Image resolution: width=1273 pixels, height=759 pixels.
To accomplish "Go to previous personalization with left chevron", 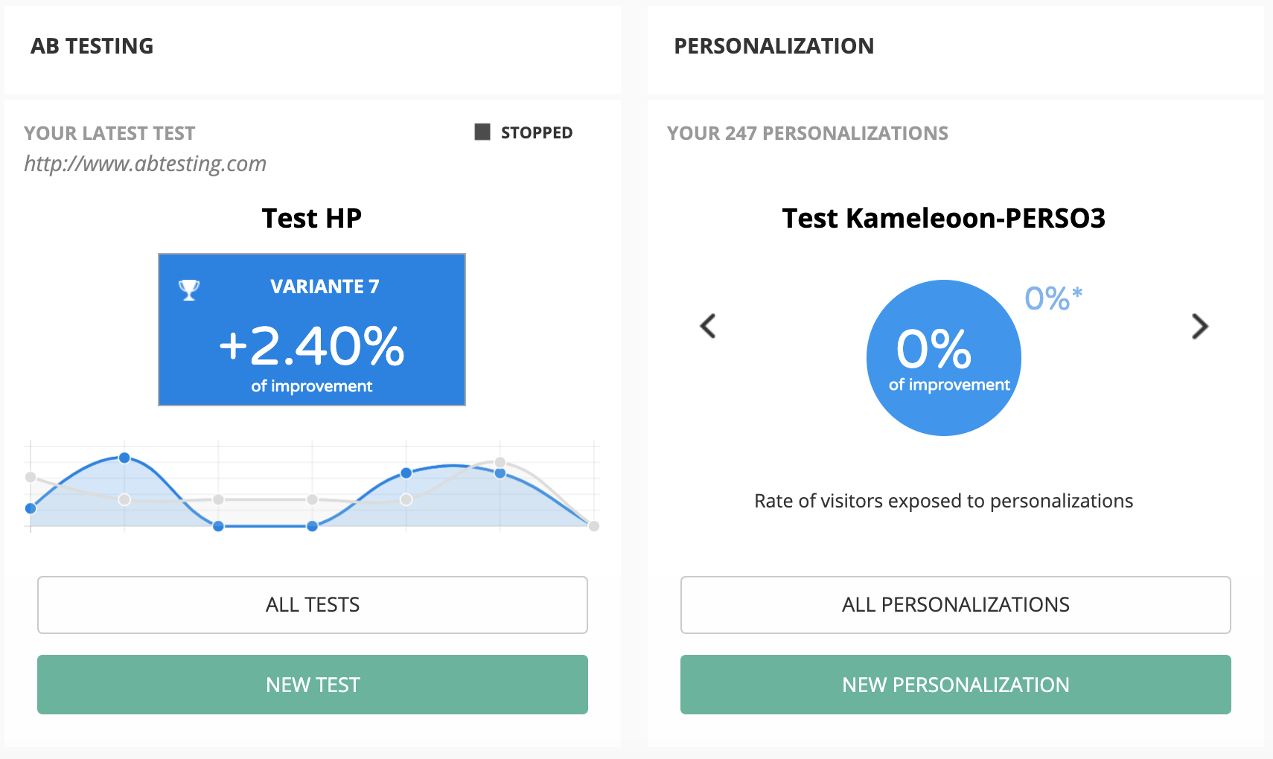I will [x=708, y=326].
